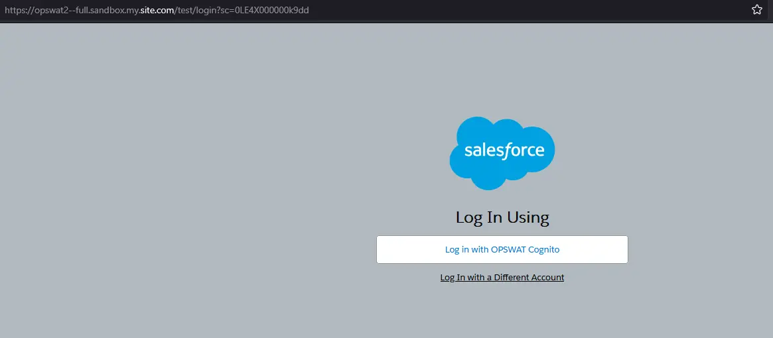773x338 pixels.
Task: Click the word "OPSWAT" on the white button
Action: tap(508, 250)
